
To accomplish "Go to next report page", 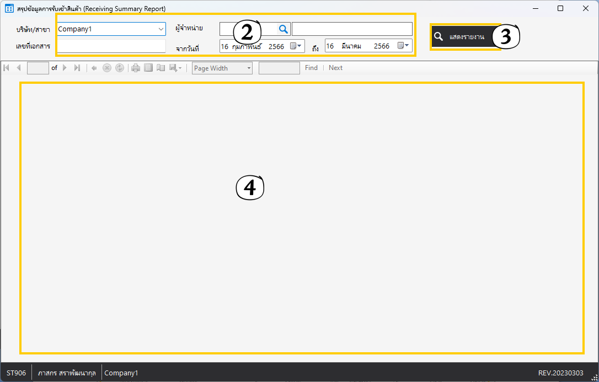I will [x=65, y=68].
